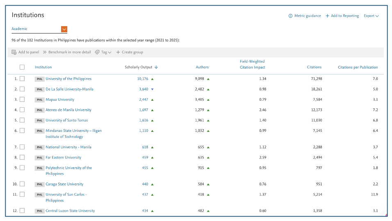Viewport: 392px width, 221px height.
Task: Open the Far Eastern University link
Action: coord(64,158)
